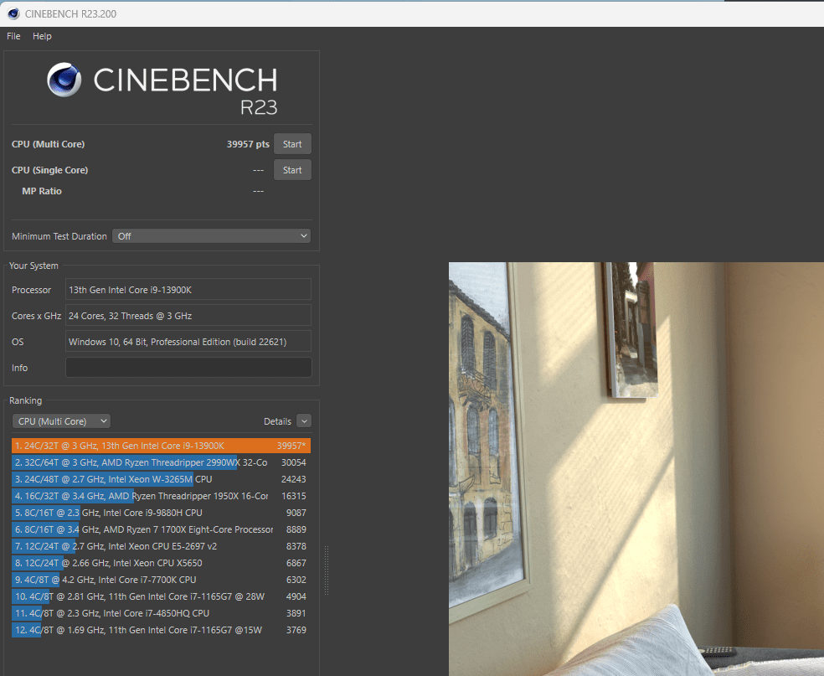This screenshot has width=824, height=676.
Task: Select ranking row Core i9-9880H
Action: 161,513
